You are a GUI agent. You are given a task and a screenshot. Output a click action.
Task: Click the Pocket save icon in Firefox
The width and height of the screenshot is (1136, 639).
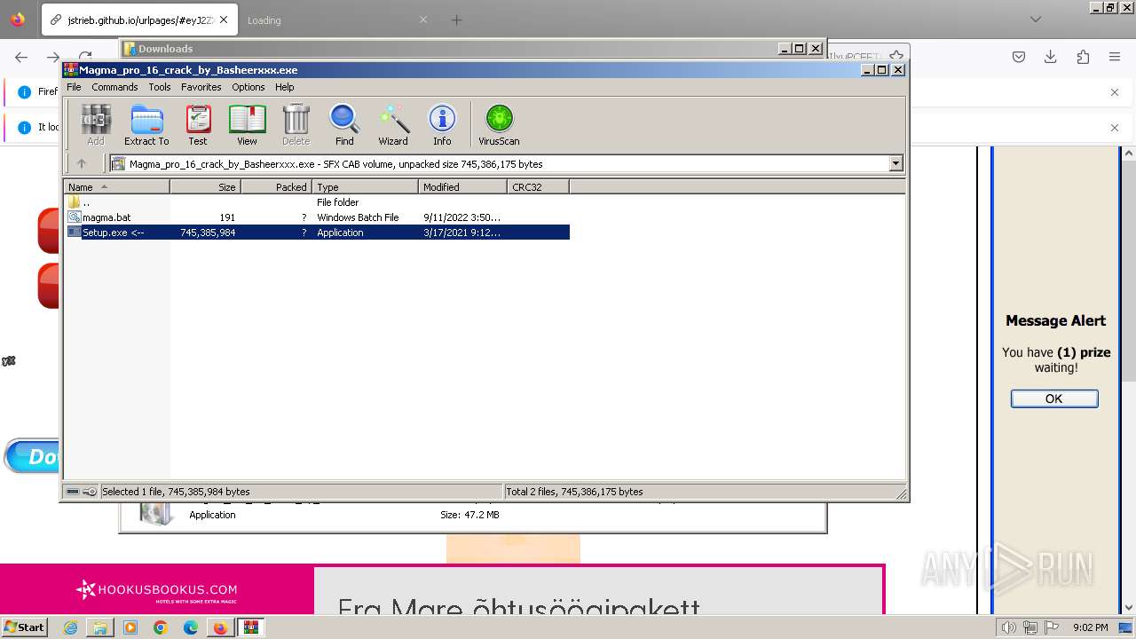(x=1019, y=57)
